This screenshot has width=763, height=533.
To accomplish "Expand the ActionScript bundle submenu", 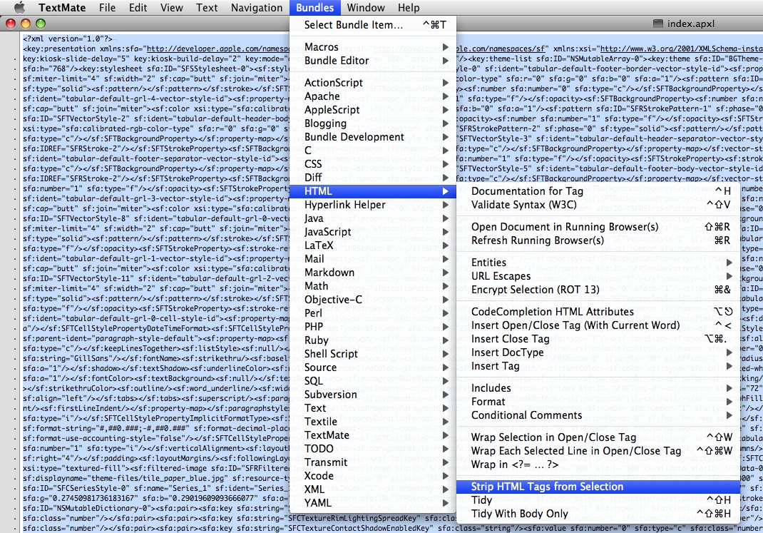I will (373, 83).
